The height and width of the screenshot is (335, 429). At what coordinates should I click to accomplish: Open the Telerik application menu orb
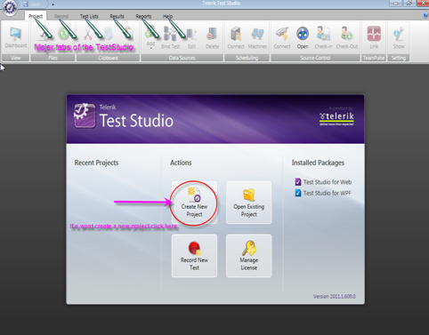(x=10, y=8)
